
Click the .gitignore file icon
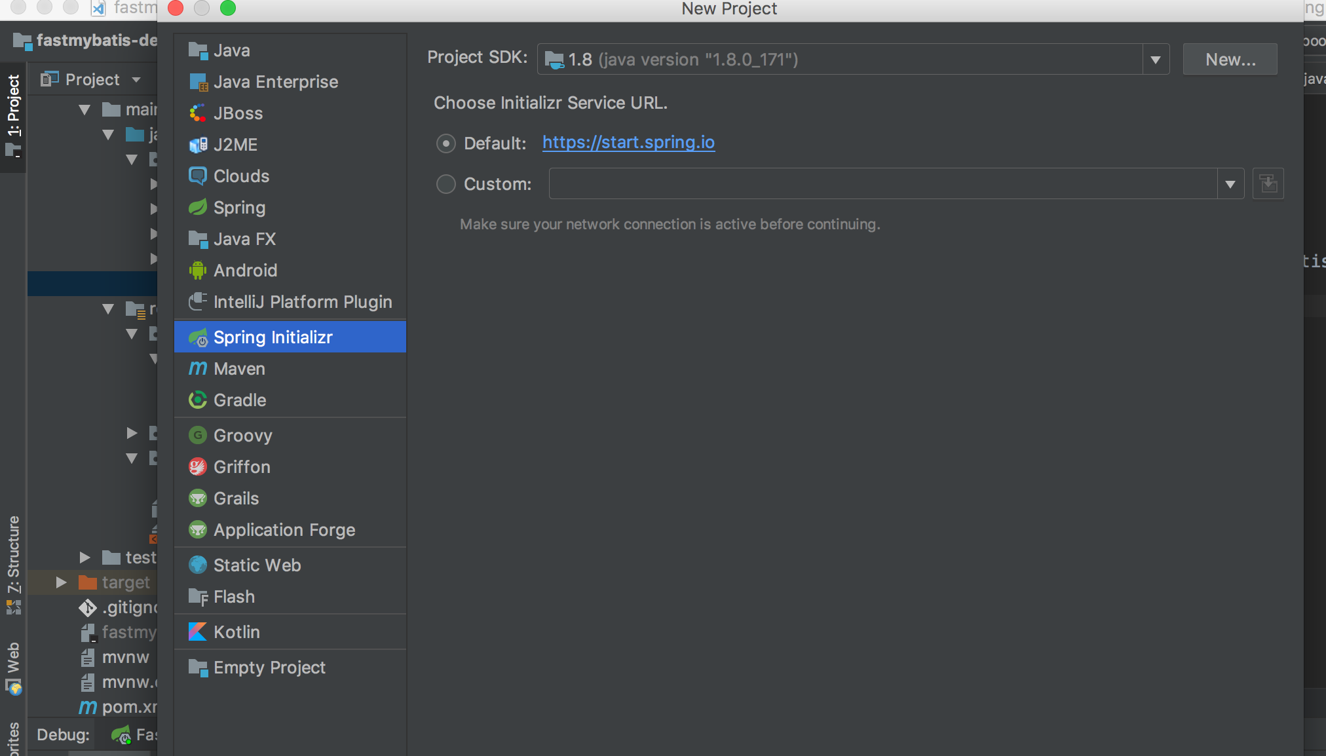click(x=87, y=608)
